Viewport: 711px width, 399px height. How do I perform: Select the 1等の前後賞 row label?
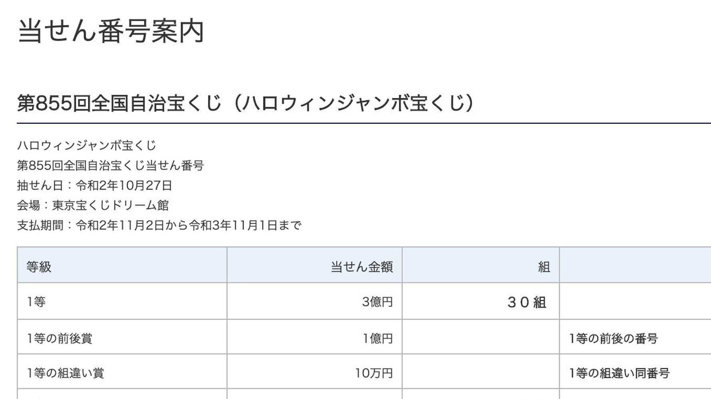pos(60,338)
